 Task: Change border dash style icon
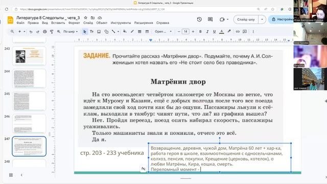(147, 32)
